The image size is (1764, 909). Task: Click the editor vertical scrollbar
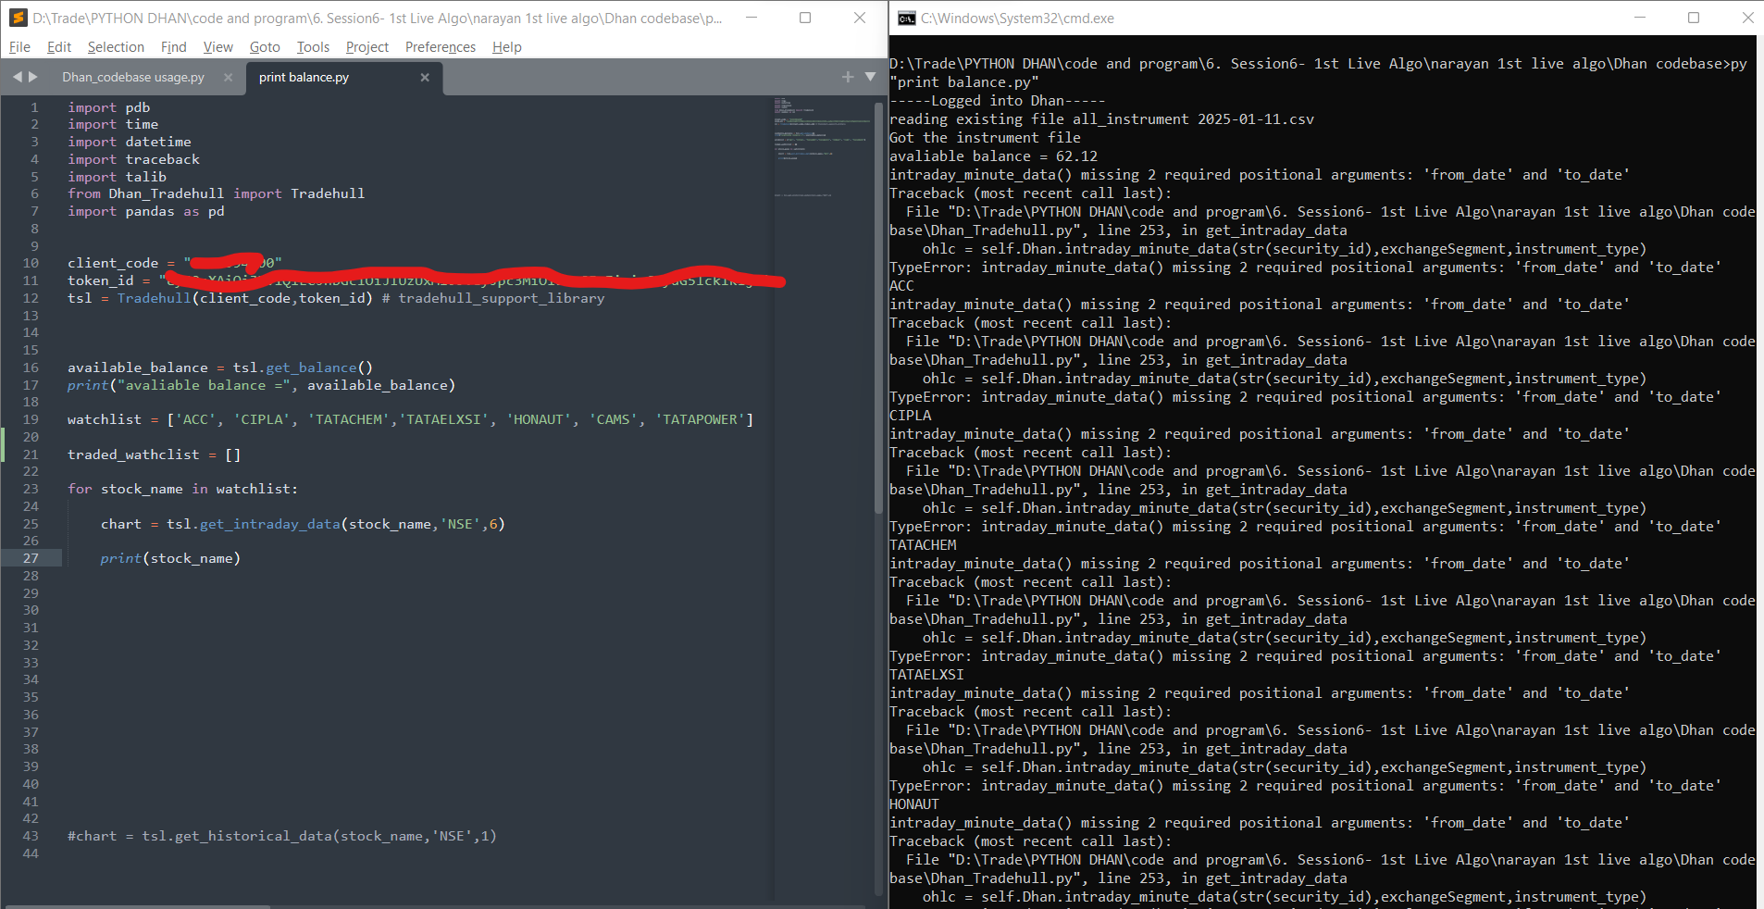878,305
